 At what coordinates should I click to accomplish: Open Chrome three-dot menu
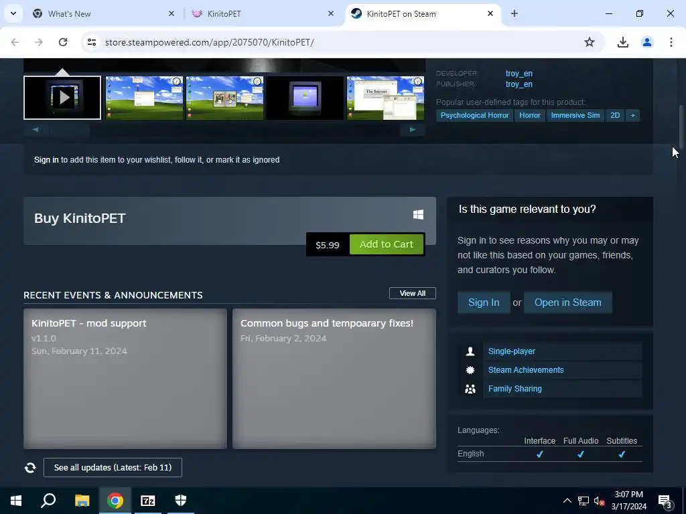coord(671,42)
